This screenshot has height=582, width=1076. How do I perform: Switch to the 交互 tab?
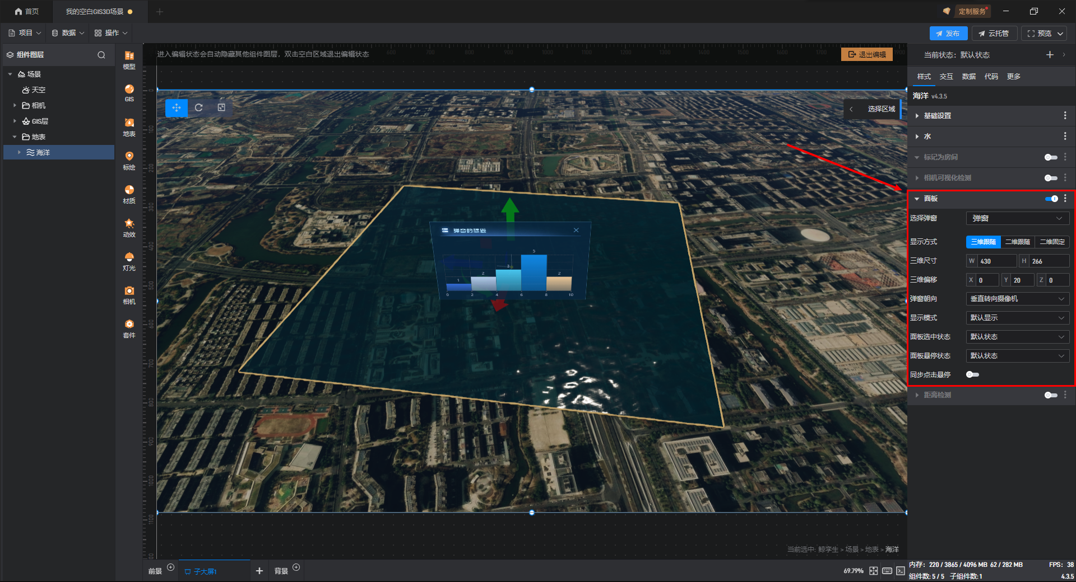point(946,77)
